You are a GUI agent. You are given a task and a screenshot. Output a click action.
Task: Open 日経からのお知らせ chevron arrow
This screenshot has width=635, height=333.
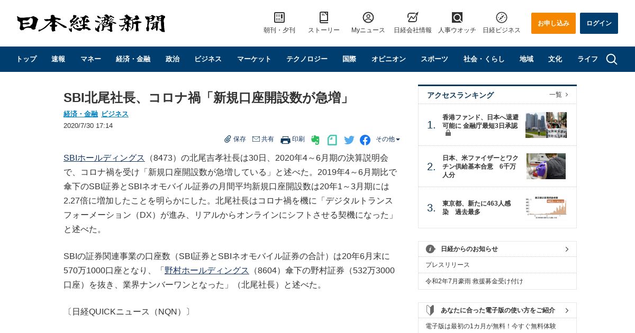pyautogui.click(x=567, y=249)
